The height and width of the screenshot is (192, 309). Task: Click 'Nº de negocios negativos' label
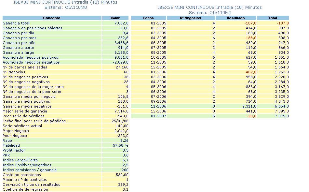(26, 82)
